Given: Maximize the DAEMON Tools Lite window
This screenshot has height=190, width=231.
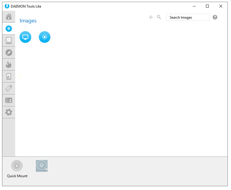Looking at the screenshot, I should (207, 6).
